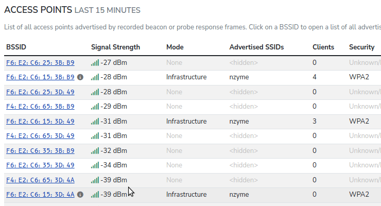The height and width of the screenshot is (206, 381).
Task: Open BSSID F6:E2:C6:25:3B:B9 details
Action: tap(40, 63)
